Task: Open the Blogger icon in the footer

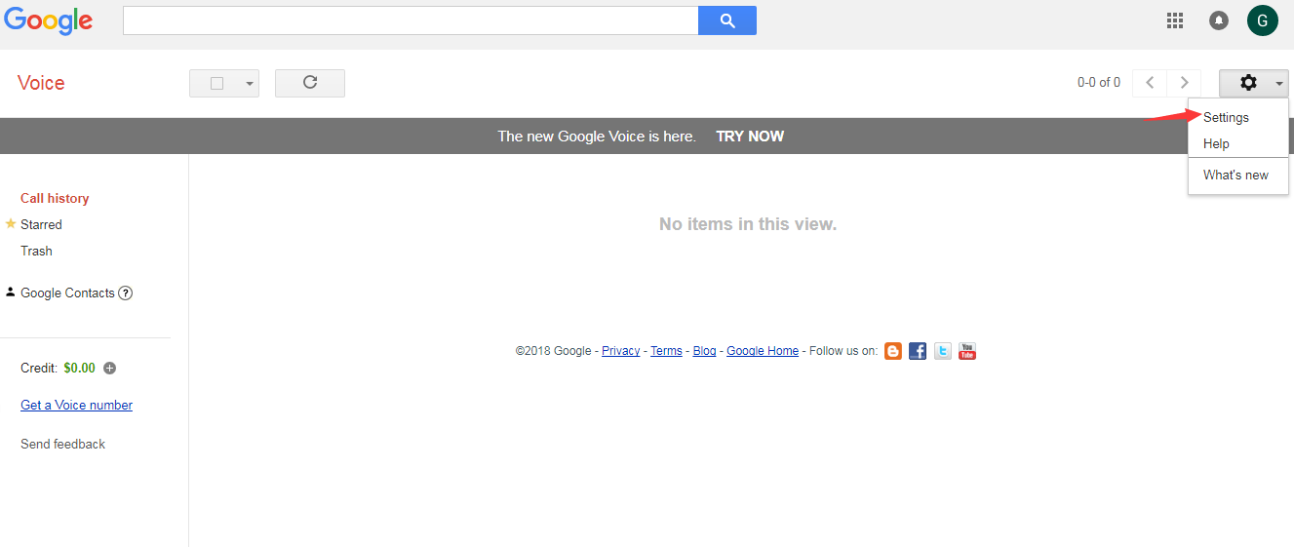Action: point(893,351)
